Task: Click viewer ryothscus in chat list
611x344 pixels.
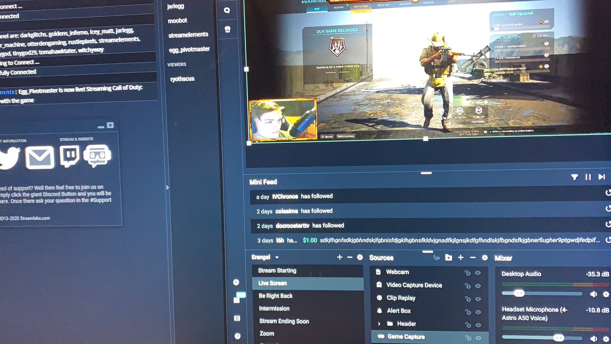Action: click(182, 79)
